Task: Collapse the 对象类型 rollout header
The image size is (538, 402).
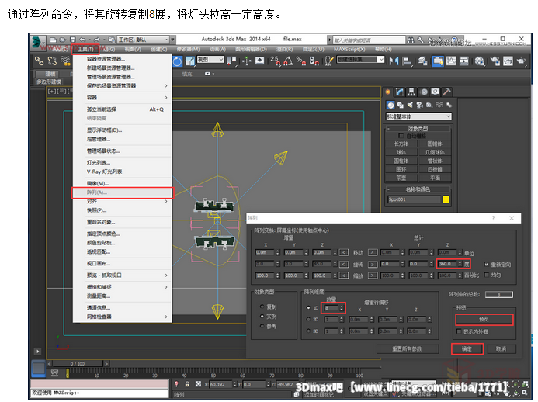Action: coord(418,129)
